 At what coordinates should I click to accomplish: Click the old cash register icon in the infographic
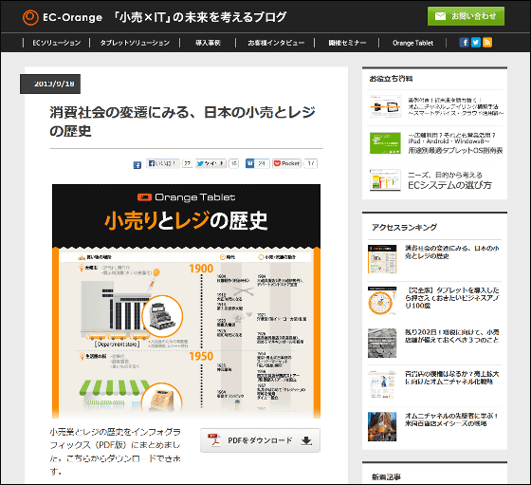[163, 317]
